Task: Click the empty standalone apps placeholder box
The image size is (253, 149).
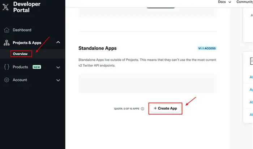Action: pos(147,84)
